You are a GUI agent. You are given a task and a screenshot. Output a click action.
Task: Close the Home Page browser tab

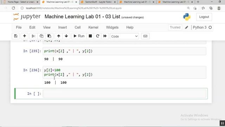(x=38, y=2)
